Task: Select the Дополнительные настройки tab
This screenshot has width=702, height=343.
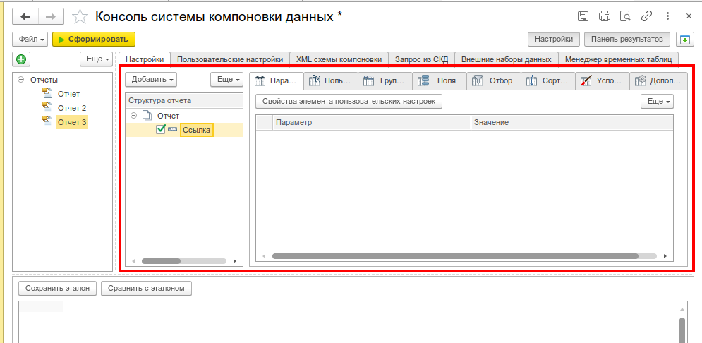Action: [x=658, y=81]
